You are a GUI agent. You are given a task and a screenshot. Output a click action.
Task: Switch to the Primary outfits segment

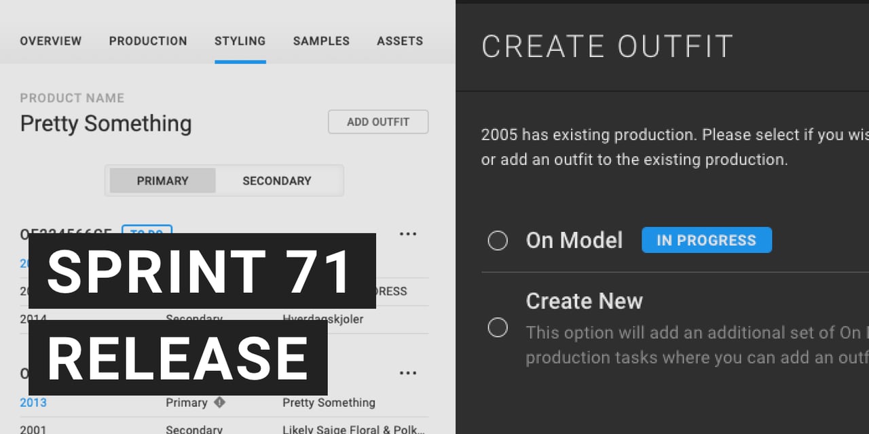click(163, 181)
